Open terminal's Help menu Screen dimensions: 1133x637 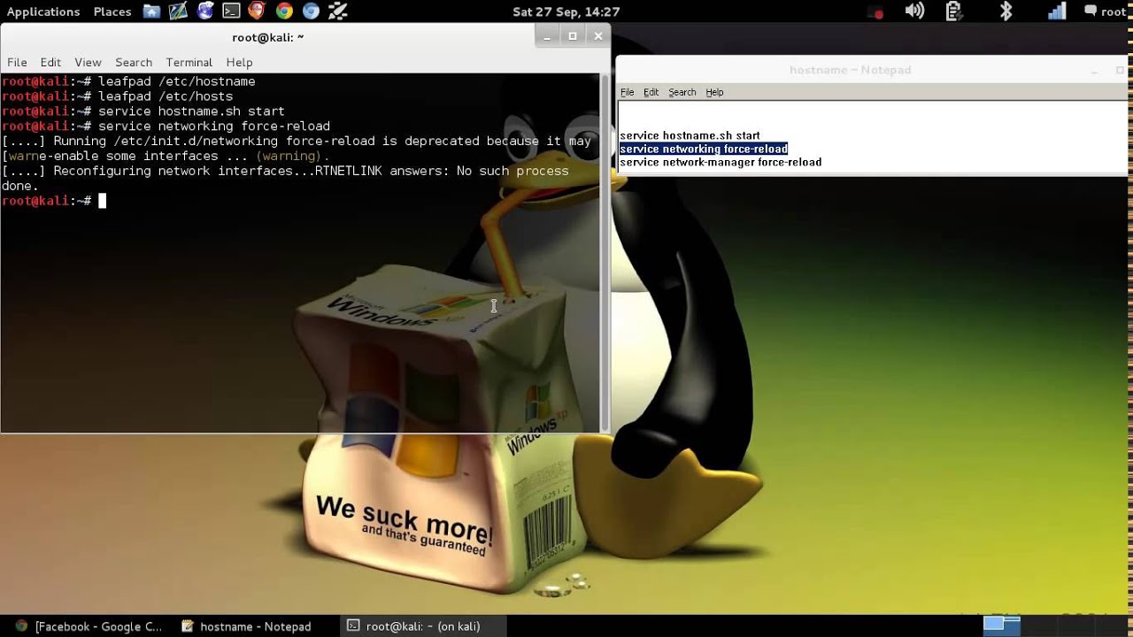(239, 62)
